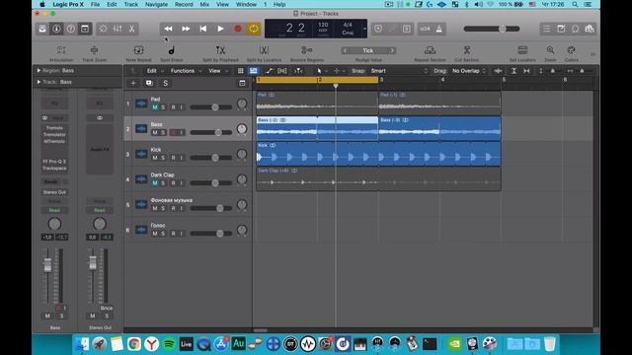
Task: Click Stereo Out output slot in inspector
Action: [54, 192]
